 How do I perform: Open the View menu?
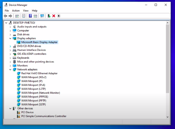click(x=26, y=11)
